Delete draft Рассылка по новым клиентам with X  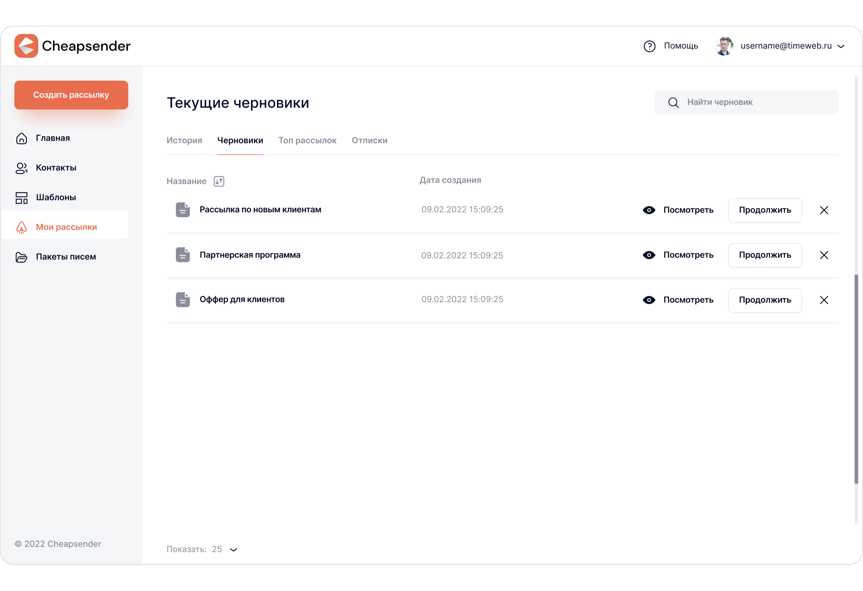824,210
